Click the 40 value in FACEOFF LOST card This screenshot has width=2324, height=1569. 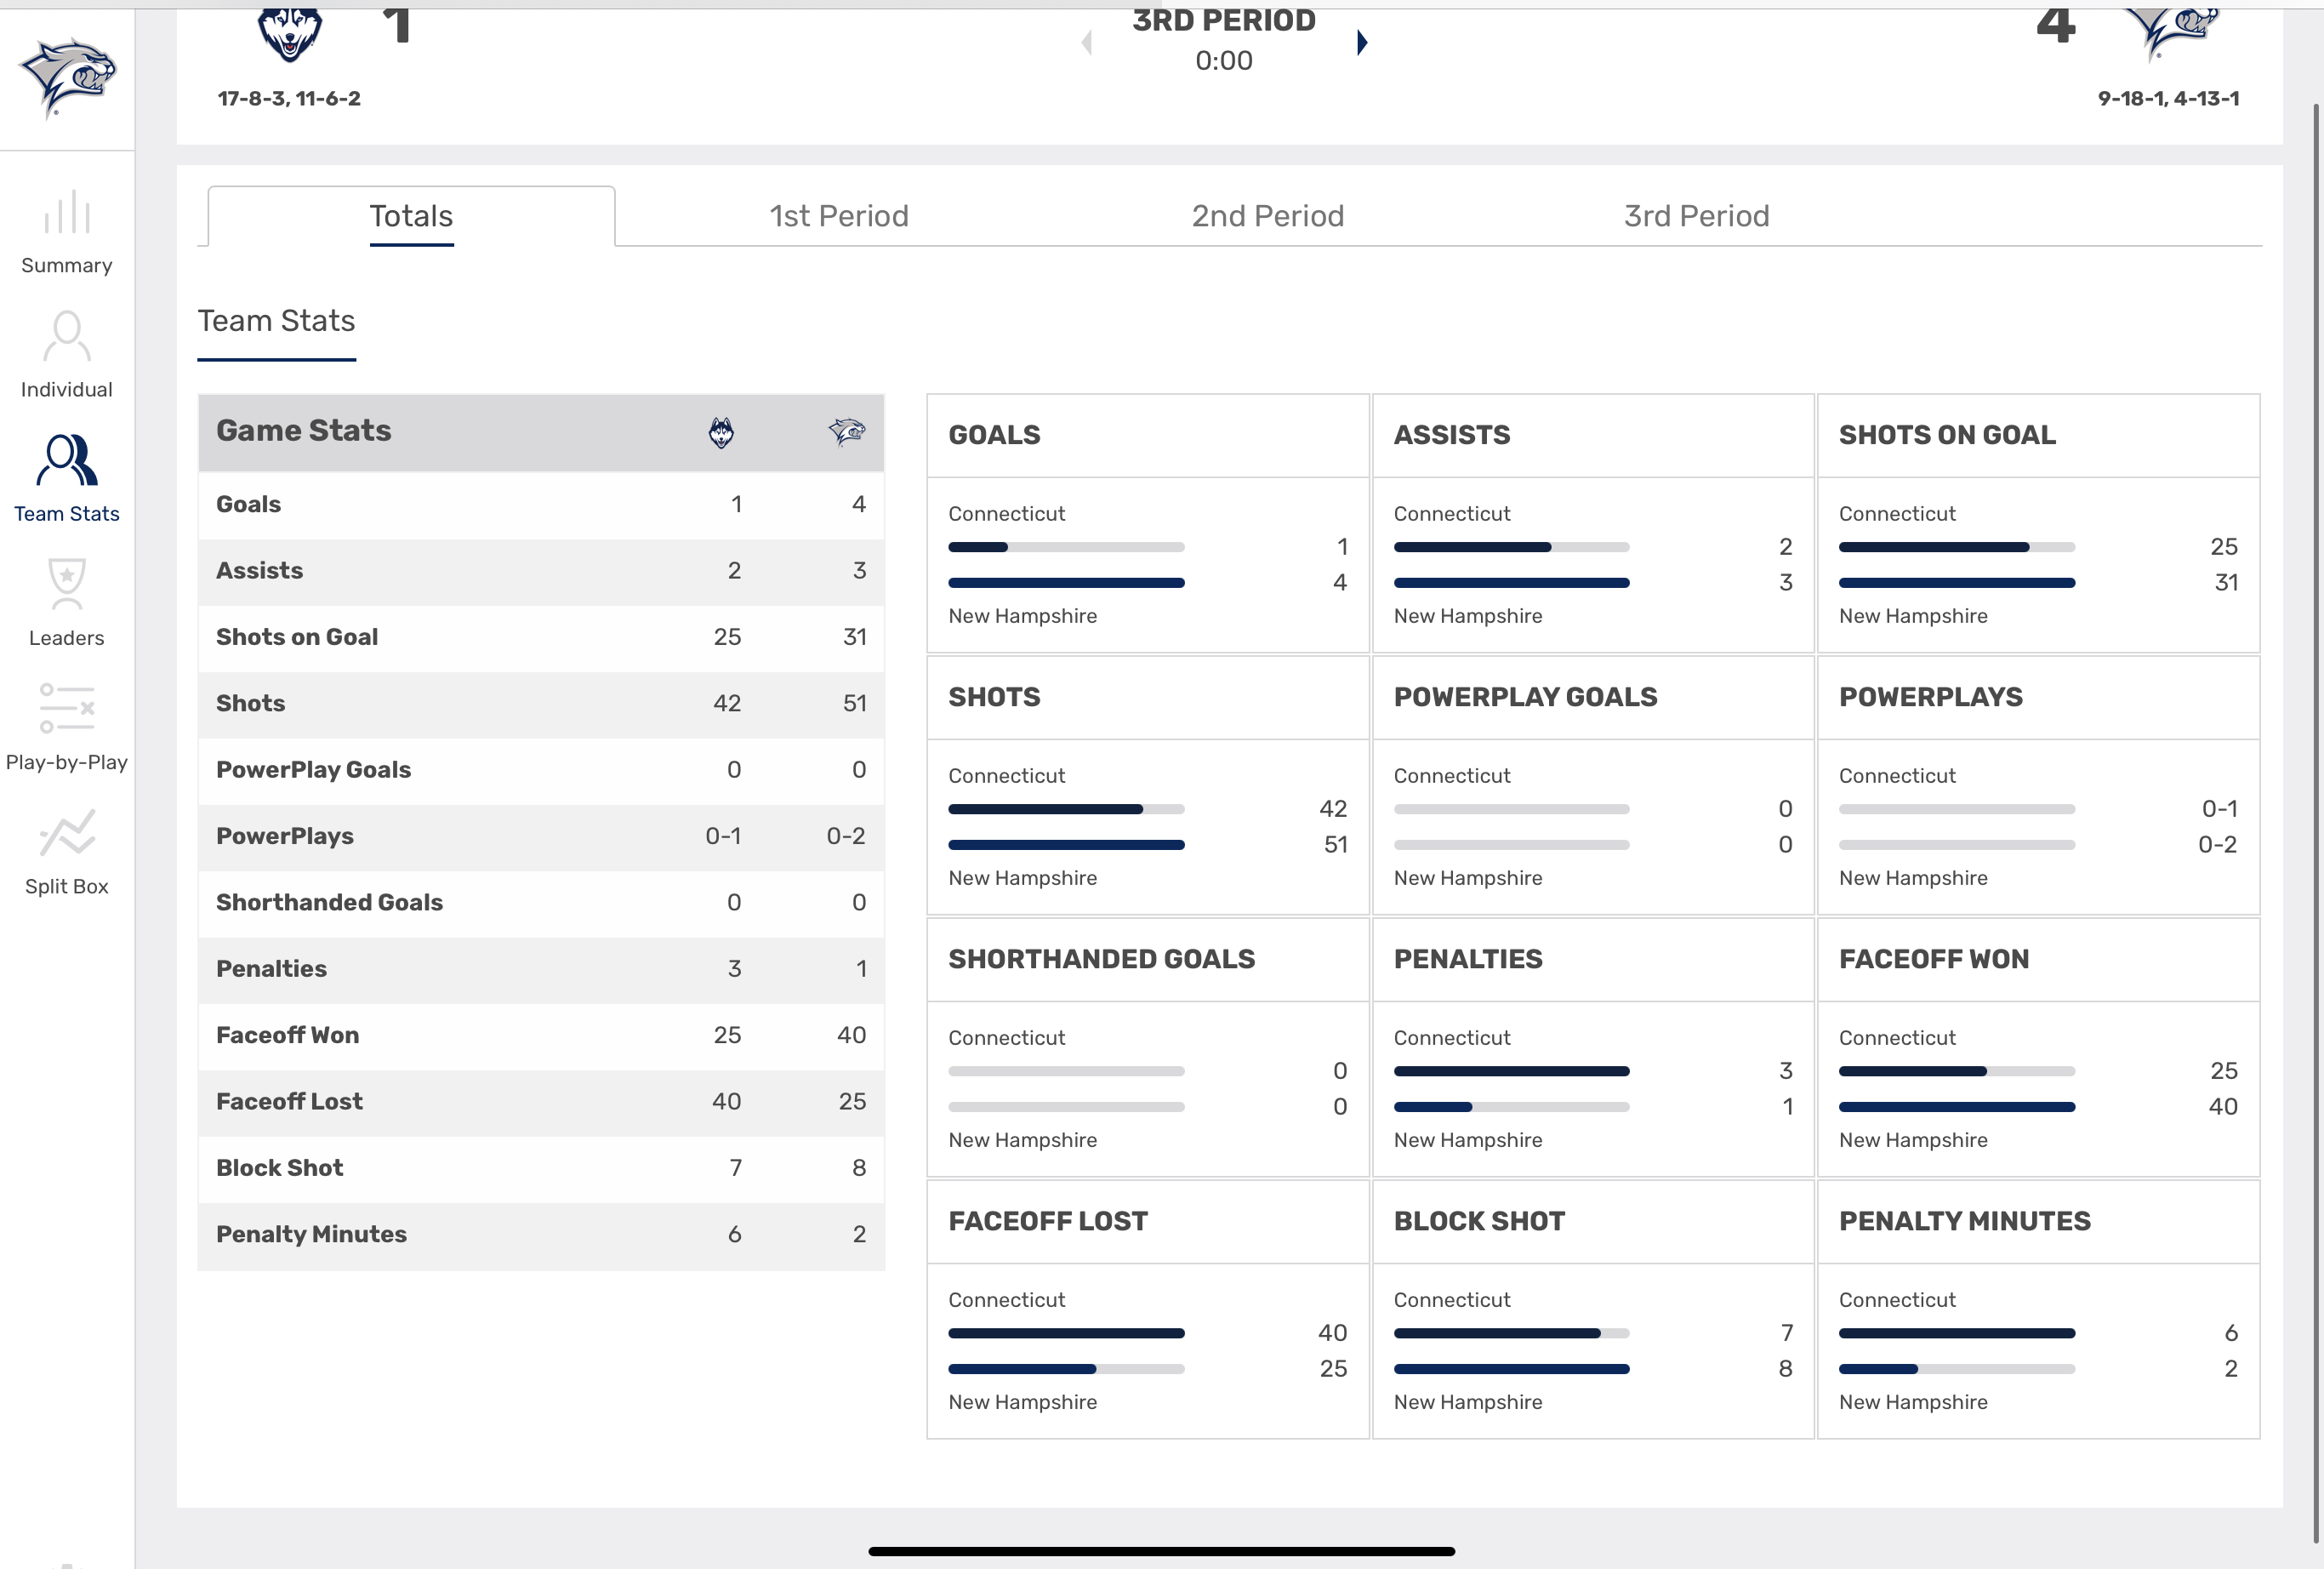(1332, 1333)
